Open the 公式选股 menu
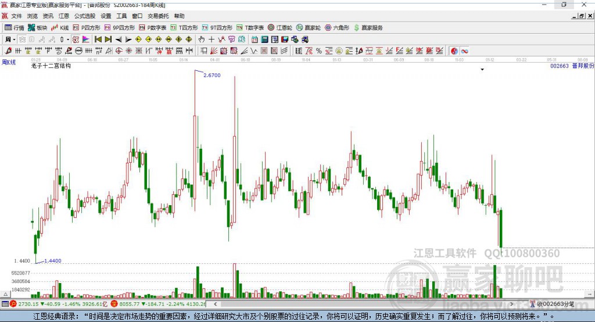This screenshot has width=595, height=322. pyautogui.click(x=85, y=16)
